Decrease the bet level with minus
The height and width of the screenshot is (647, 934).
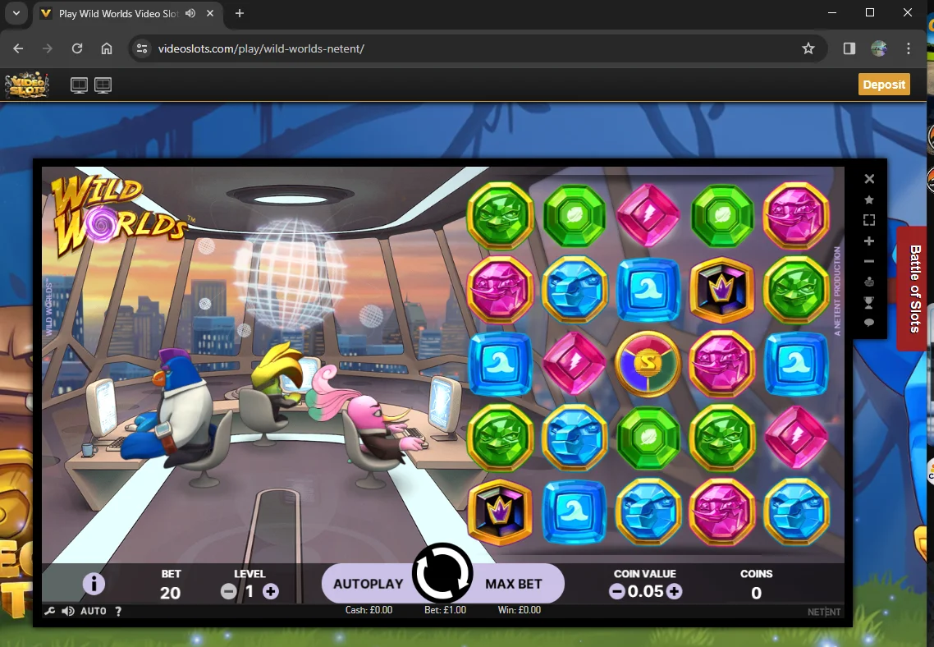[228, 592]
